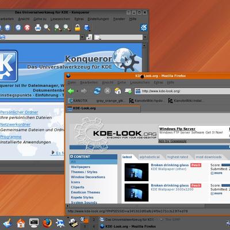Click Konqueror's reload toolbar icon
This screenshot has height=230, width=230.
coord(18,28)
